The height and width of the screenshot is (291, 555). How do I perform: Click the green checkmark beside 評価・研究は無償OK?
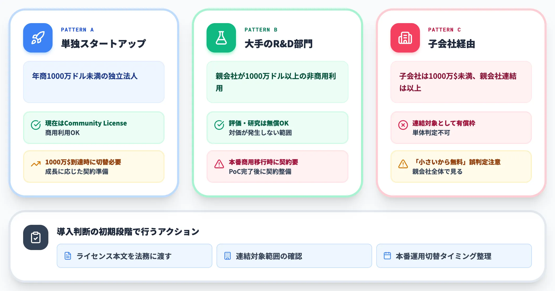pos(219,125)
